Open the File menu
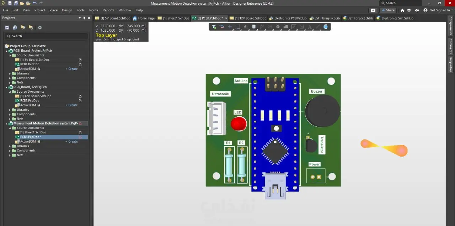The width and height of the screenshot is (455, 226). (x=5, y=10)
